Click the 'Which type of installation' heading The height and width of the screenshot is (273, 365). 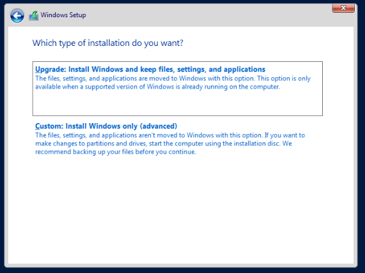[108, 43]
